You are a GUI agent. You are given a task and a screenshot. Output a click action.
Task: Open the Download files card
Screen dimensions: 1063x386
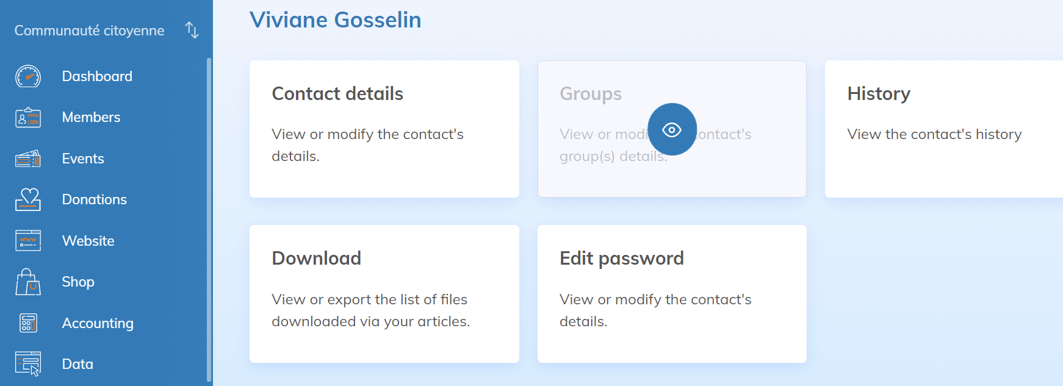[x=384, y=294]
